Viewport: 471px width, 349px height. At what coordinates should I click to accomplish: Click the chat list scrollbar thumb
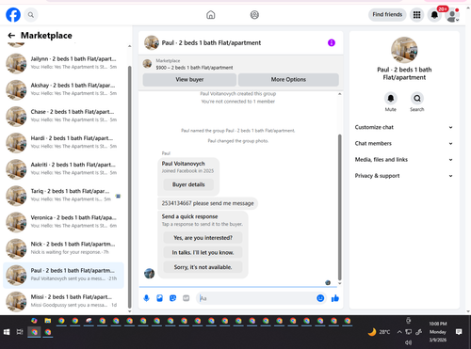point(129,186)
